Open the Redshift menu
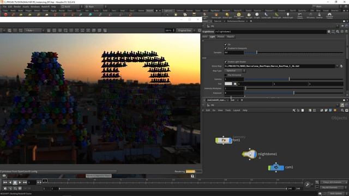 pyautogui.click(x=45, y=7)
